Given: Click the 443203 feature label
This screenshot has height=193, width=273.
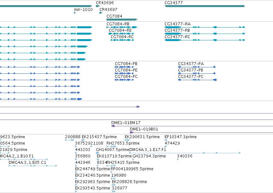Looking at the screenshot, I should click(x=83, y=150).
